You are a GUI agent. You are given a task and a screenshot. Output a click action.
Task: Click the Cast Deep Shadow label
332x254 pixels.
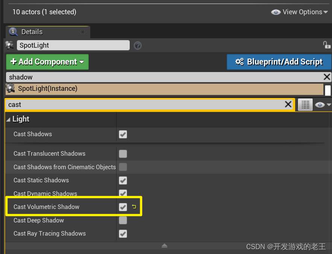(x=38, y=220)
